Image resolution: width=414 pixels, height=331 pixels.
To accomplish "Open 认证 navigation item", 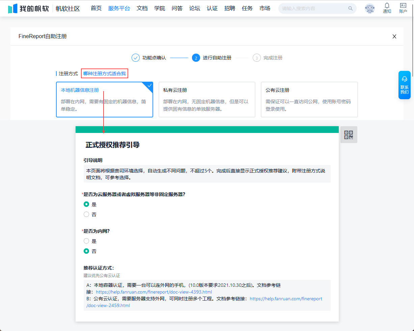I will (x=212, y=8).
